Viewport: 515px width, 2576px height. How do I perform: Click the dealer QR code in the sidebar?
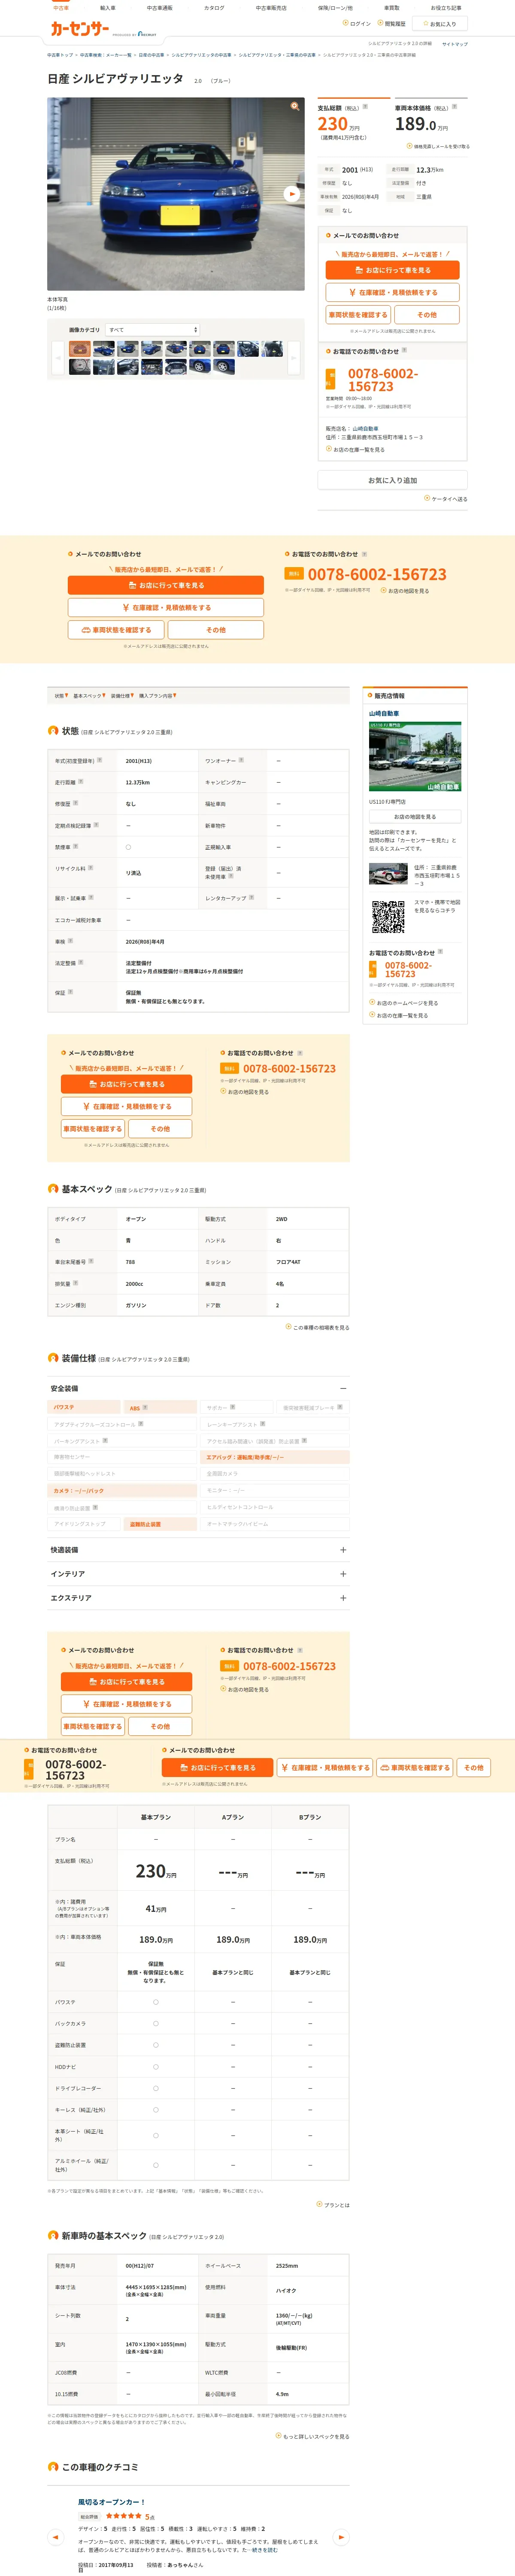(388, 917)
